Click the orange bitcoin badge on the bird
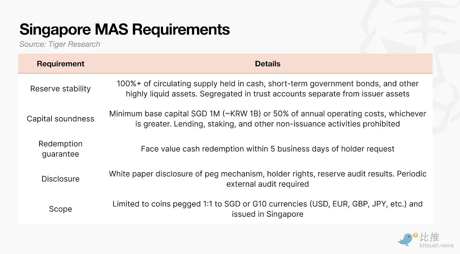Image resolution: width=460 pixels, height=254 pixels. coord(415,235)
